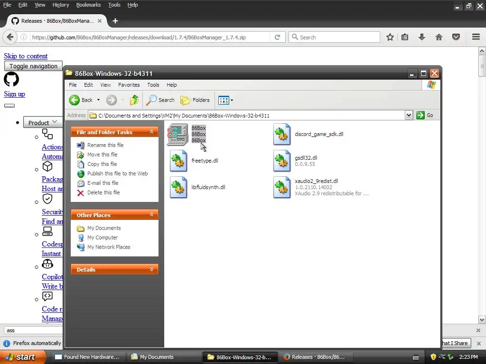Click Delete this file task
This screenshot has width=486, height=364.
coord(103,192)
